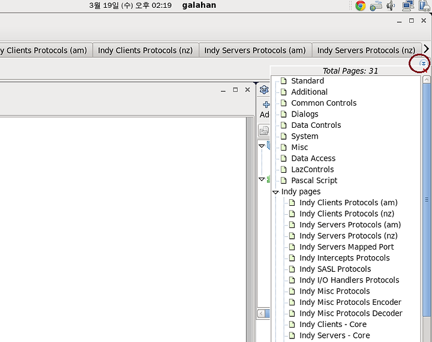Collapse the second tree node in side panel
432x342 pixels.
(262, 179)
